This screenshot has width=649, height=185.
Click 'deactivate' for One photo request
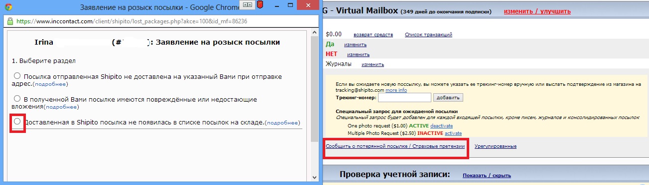pyautogui.click(x=442, y=126)
